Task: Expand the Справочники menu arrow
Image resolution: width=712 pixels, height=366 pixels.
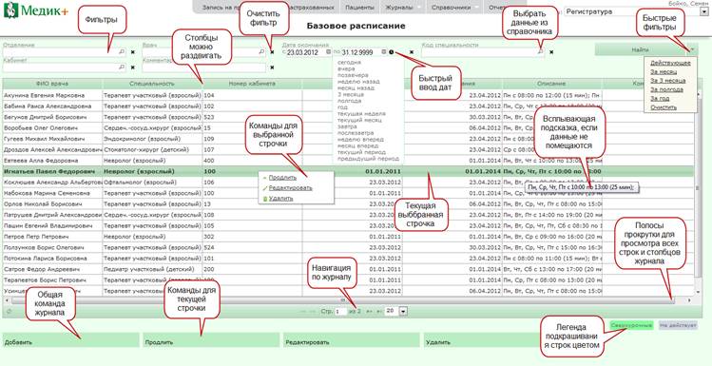Action: (476, 8)
